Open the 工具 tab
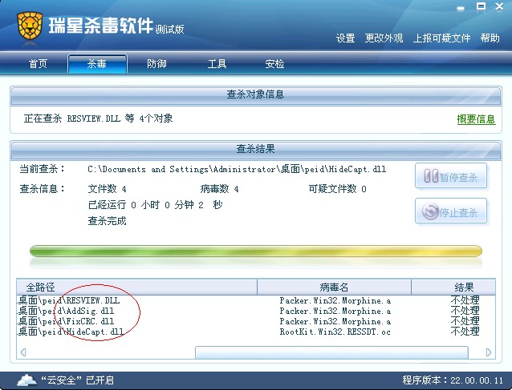This screenshot has height=390, width=512. point(217,63)
